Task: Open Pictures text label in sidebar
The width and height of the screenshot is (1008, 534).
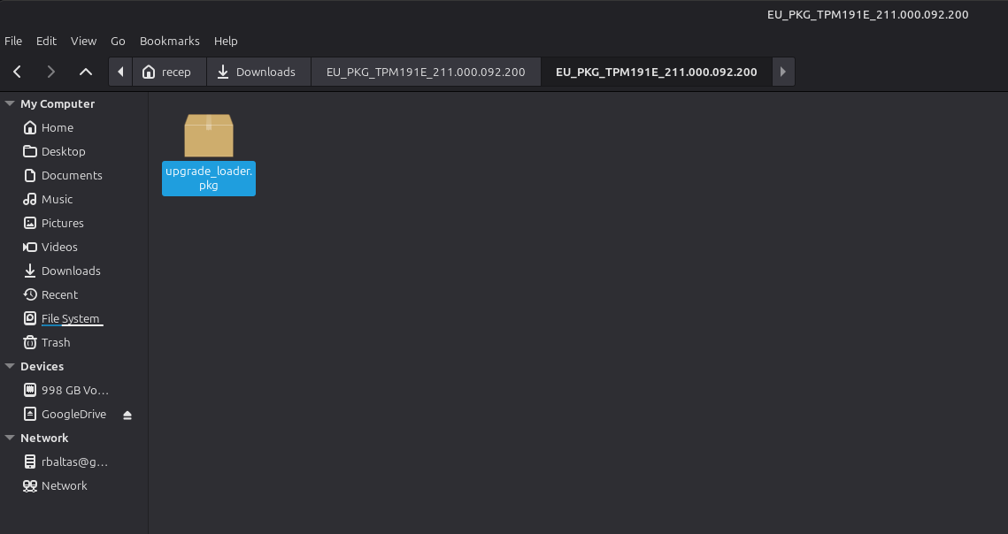Action: [62, 223]
